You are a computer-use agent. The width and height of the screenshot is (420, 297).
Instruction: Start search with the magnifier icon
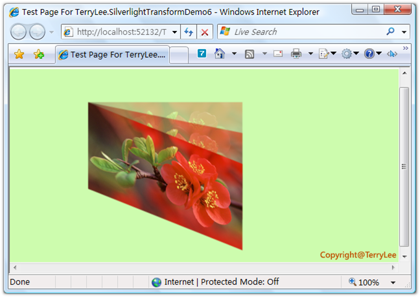pyautogui.click(x=391, y=32)
